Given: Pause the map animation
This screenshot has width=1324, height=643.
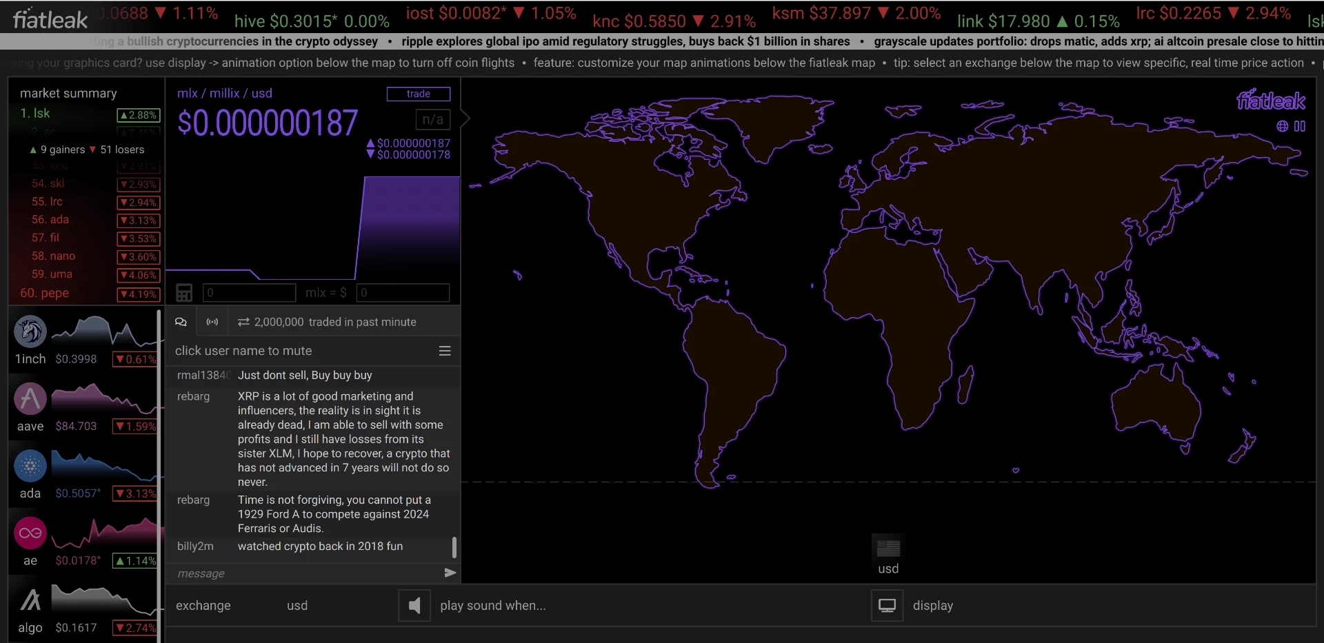Looking at the screenshot, I should tap(1300, 126).
